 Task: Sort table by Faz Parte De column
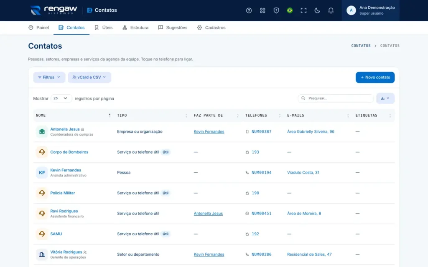tap(217, 116)
